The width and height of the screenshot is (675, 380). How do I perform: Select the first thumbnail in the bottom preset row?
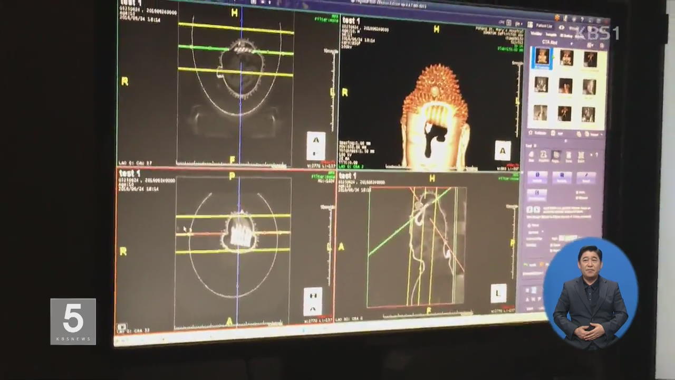[x=541, y=112]
